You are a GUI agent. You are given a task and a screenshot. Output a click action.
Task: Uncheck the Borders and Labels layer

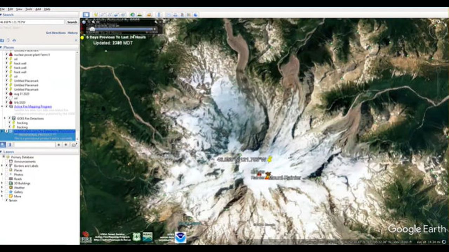click(x=7, y=166)
